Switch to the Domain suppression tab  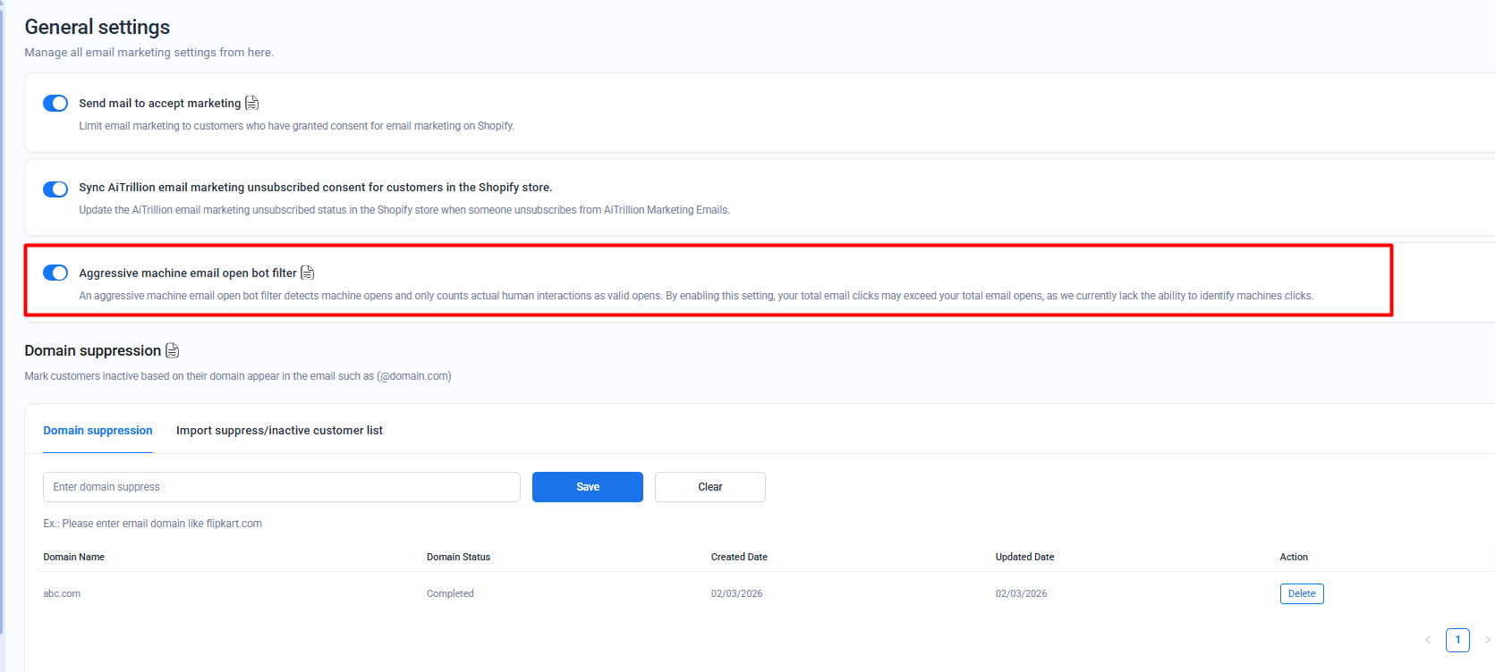click(98, 431)
